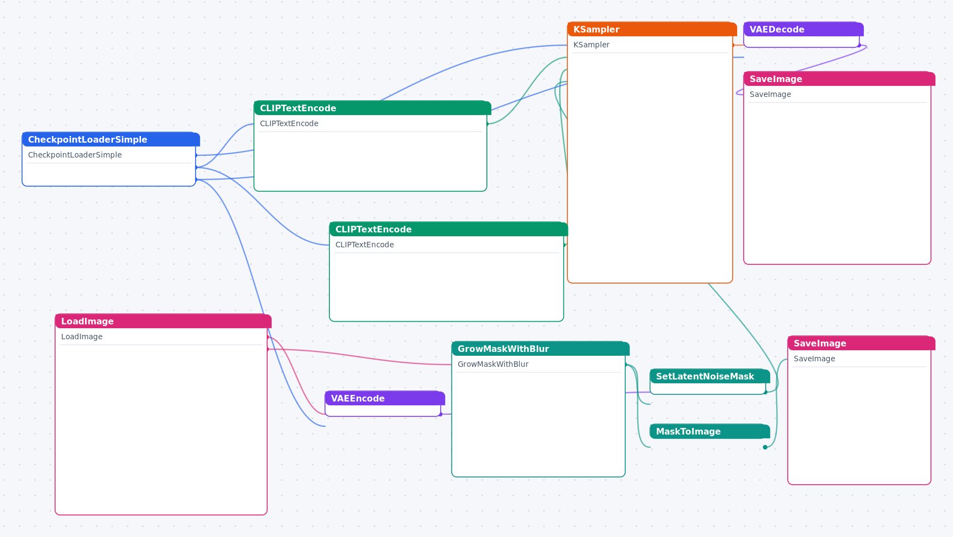Select the MaskToImage node header
The width and height of the screenshot is (953, 537).
click(x=710, y=431)
